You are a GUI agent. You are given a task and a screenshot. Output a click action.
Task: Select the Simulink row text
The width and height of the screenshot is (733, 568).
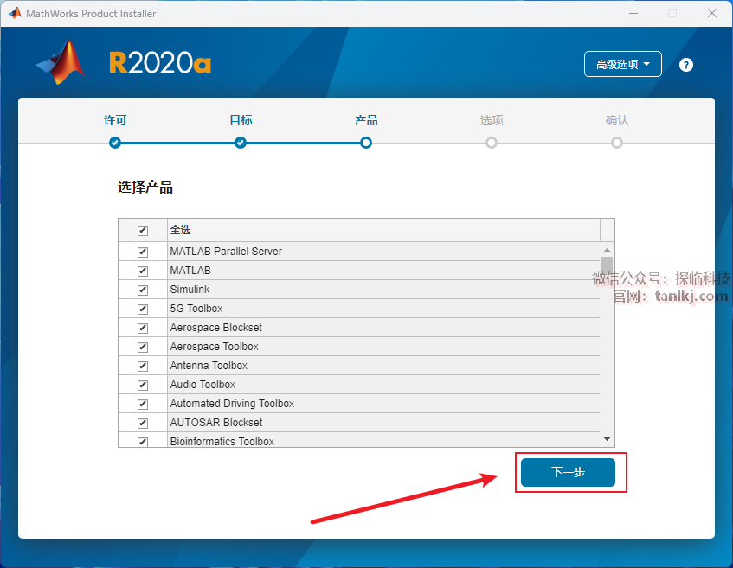(x=190, y=290)
